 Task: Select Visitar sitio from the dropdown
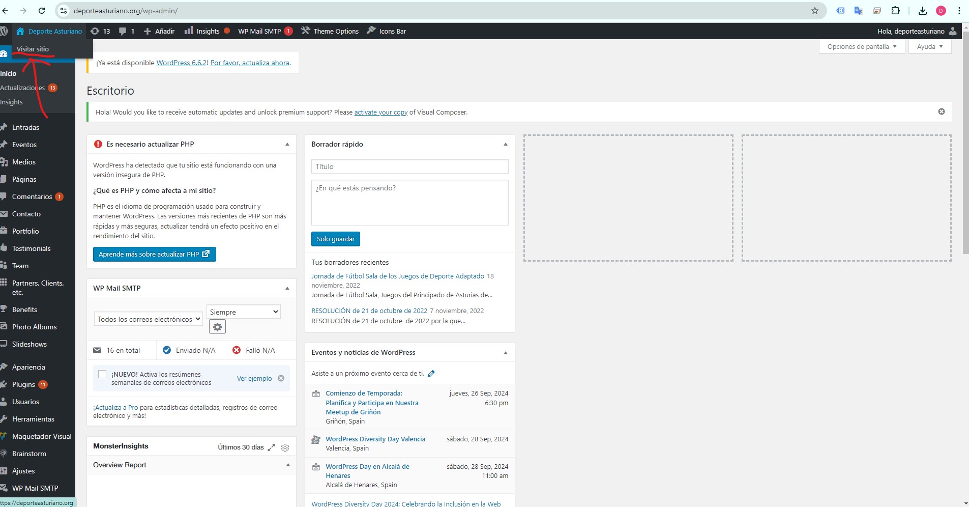(33, 49)
